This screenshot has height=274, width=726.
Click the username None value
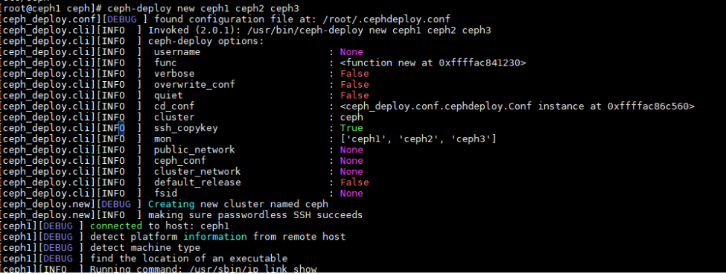click(x=351, y=52)
